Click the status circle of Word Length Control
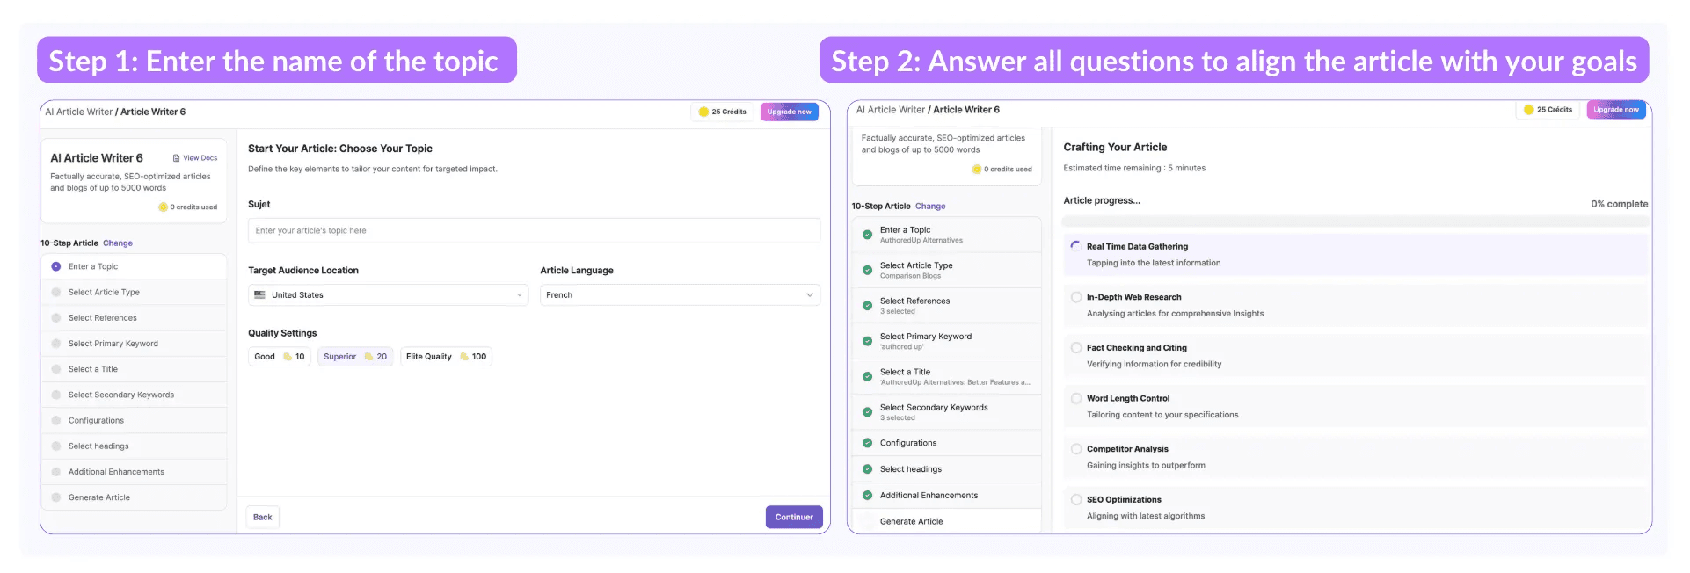Screen dimensions: 1690x573 [x=1076, y=398]
